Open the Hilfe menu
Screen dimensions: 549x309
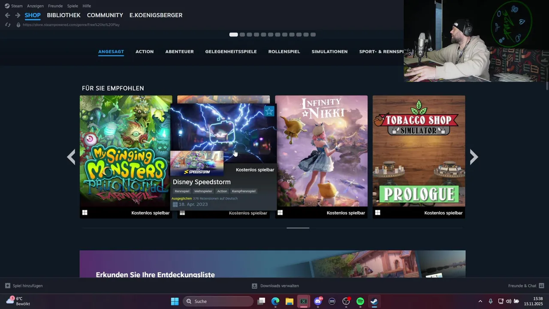pyautogui.click(x=87, y=6)
